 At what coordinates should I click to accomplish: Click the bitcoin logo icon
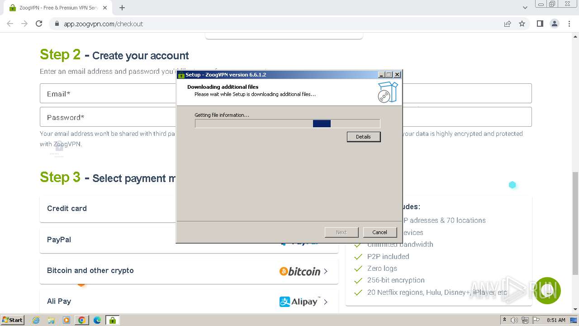[300, 271]
